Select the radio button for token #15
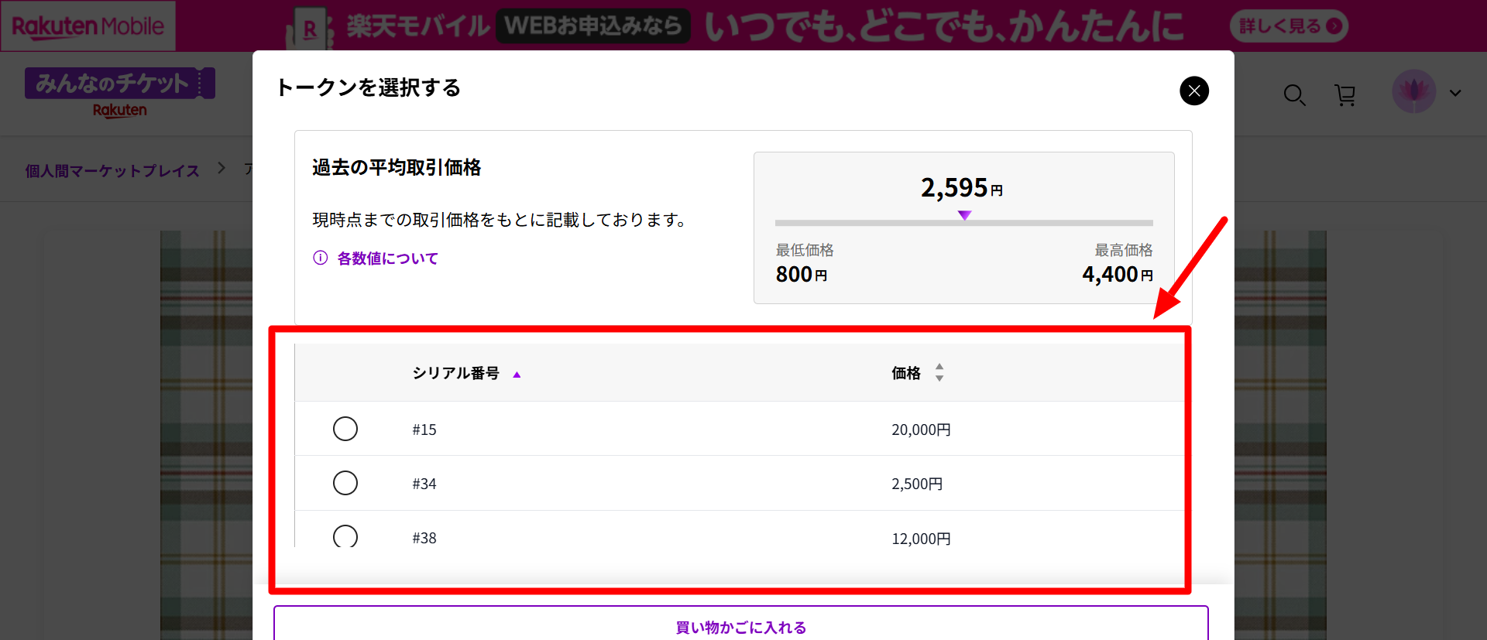The width and height of the screenshot is (1487, 640). tap(345, 429)
